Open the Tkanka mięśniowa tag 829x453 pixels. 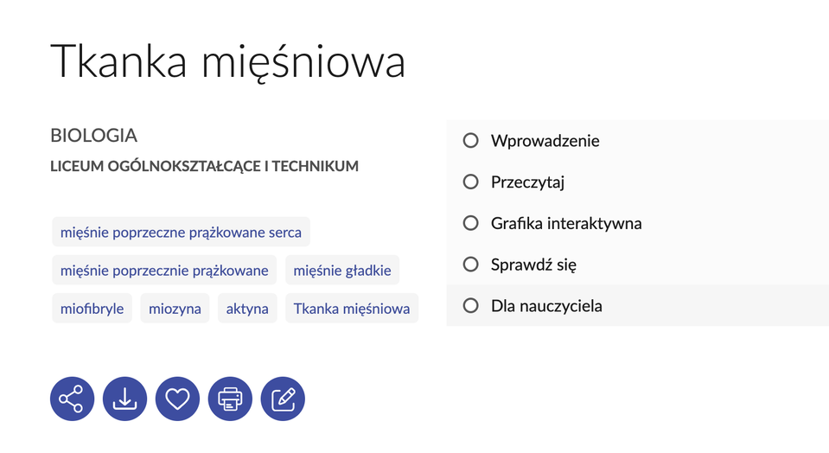[352, 309]
